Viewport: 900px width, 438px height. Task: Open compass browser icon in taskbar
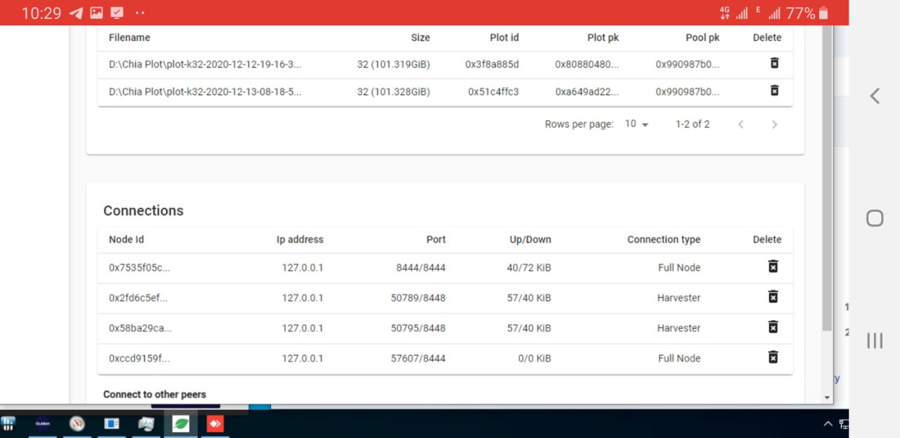(77, 423)
